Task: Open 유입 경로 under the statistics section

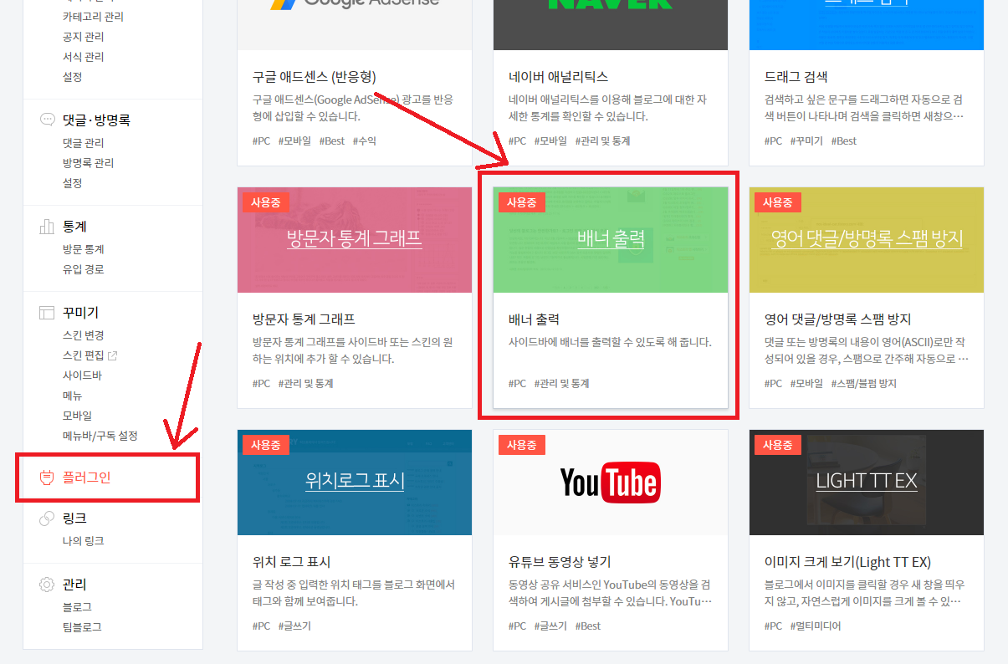Action: coord(81,271)
